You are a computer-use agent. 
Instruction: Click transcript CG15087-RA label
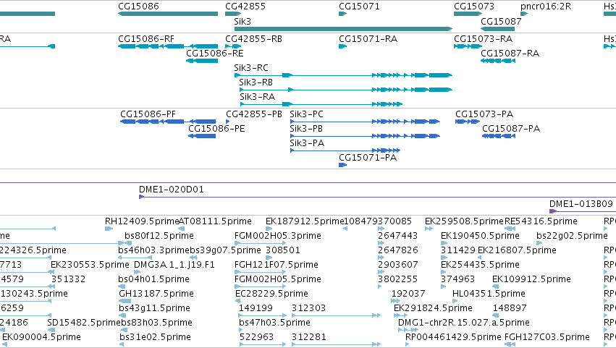coord(510,54)
